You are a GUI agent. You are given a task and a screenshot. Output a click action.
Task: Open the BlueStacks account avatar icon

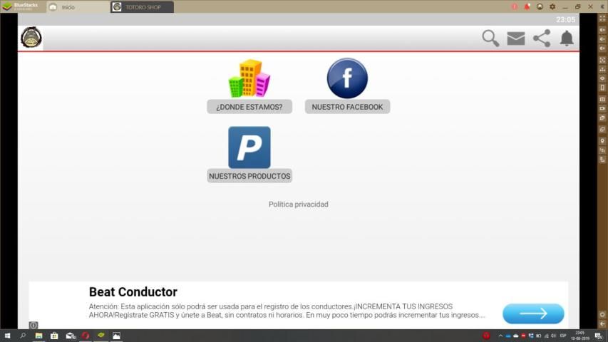pos(540,6)
